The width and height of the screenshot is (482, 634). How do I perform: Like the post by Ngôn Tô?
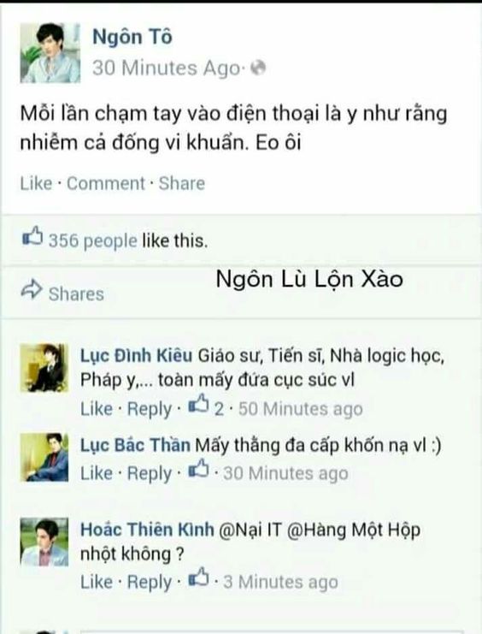click(37, 183)
